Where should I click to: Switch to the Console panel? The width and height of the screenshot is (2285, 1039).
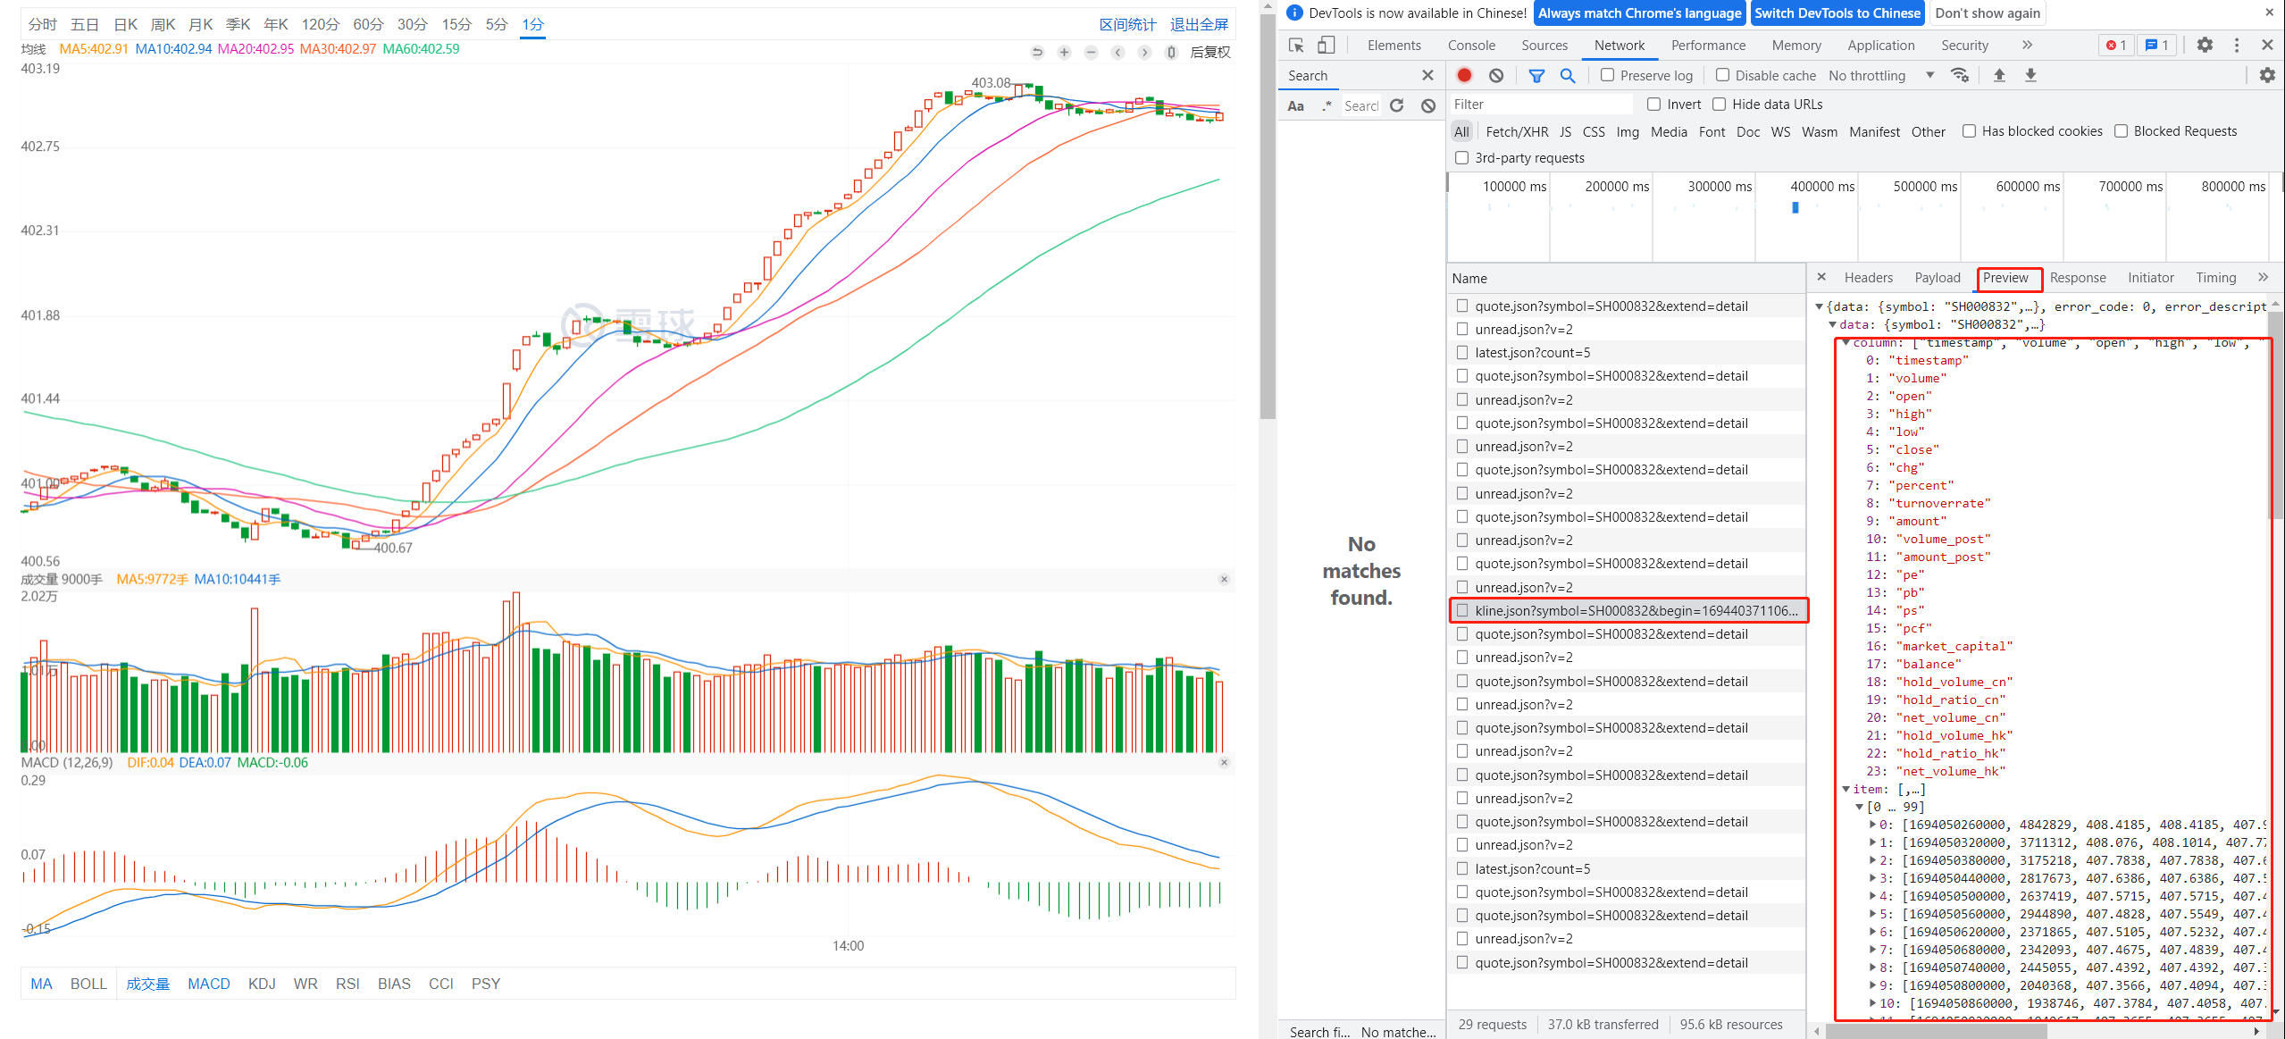tap(1471, 45)
